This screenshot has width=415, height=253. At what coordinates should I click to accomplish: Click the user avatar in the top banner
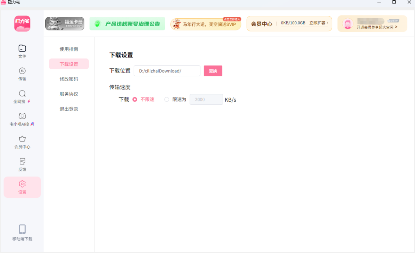[348, 24]
